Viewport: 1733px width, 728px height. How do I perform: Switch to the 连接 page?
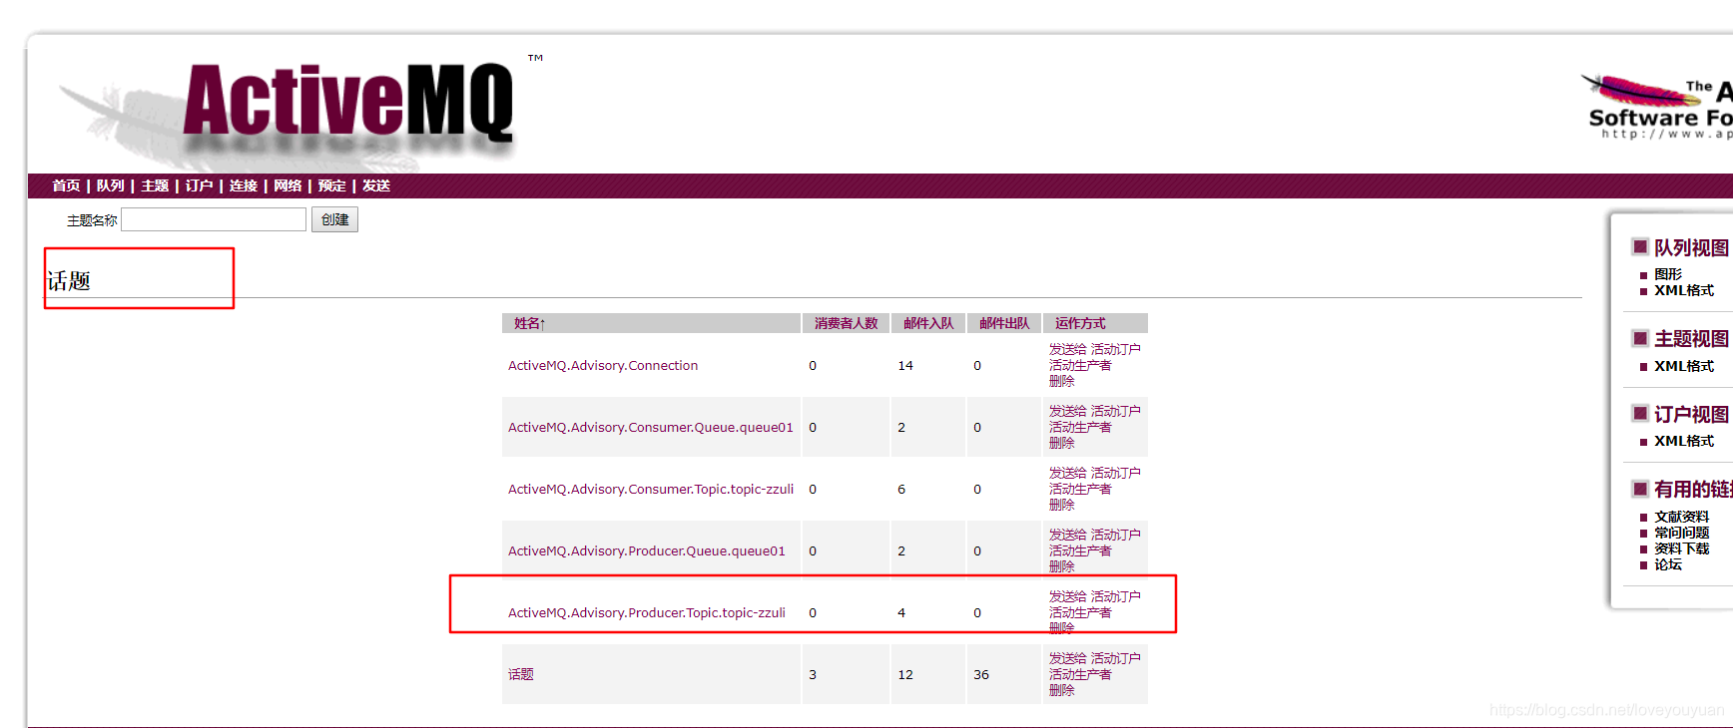point(244,185)
